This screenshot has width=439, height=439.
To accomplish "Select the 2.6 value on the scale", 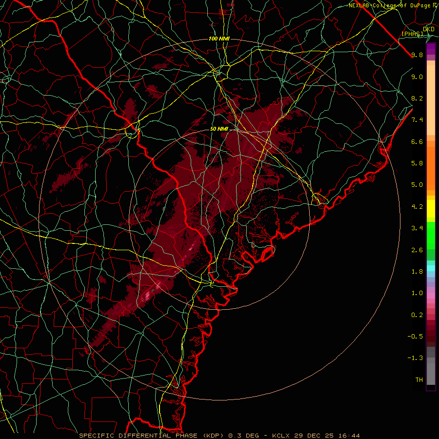I will click(417, 250).
